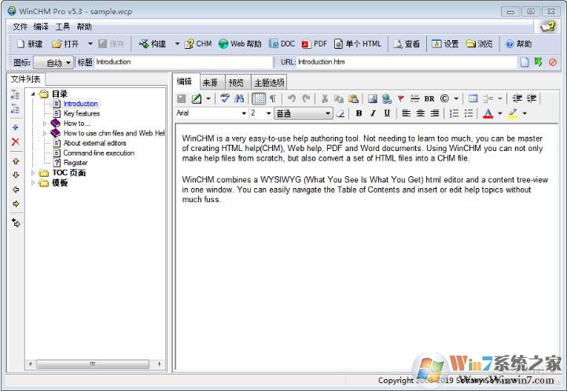Select the 编辑 tab
567x391 pixels.
coord(185,82)
